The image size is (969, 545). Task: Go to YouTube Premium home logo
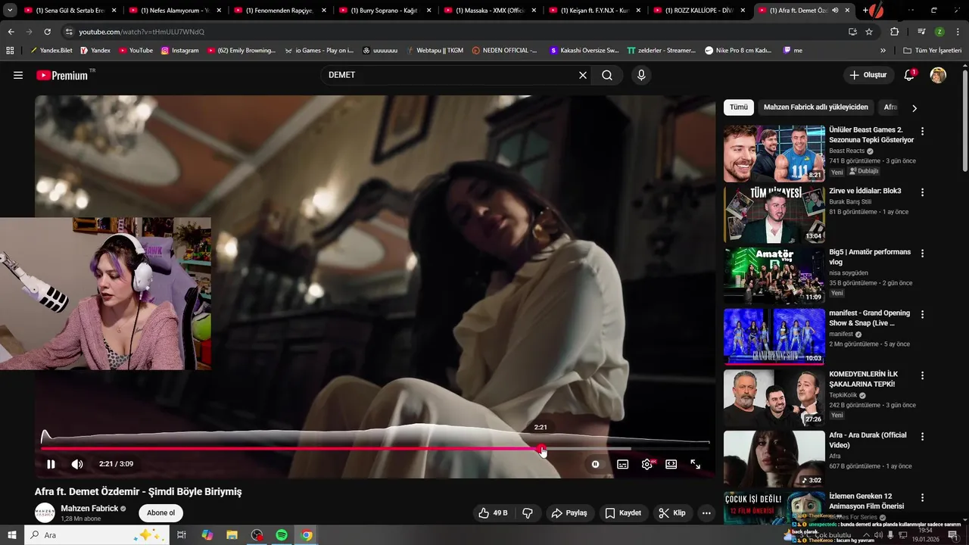tap(64, 75)
